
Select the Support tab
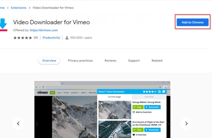[x=134, y=61]
